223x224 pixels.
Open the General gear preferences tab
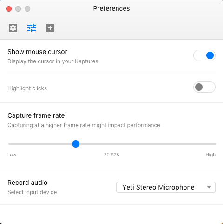click(13, 28)
